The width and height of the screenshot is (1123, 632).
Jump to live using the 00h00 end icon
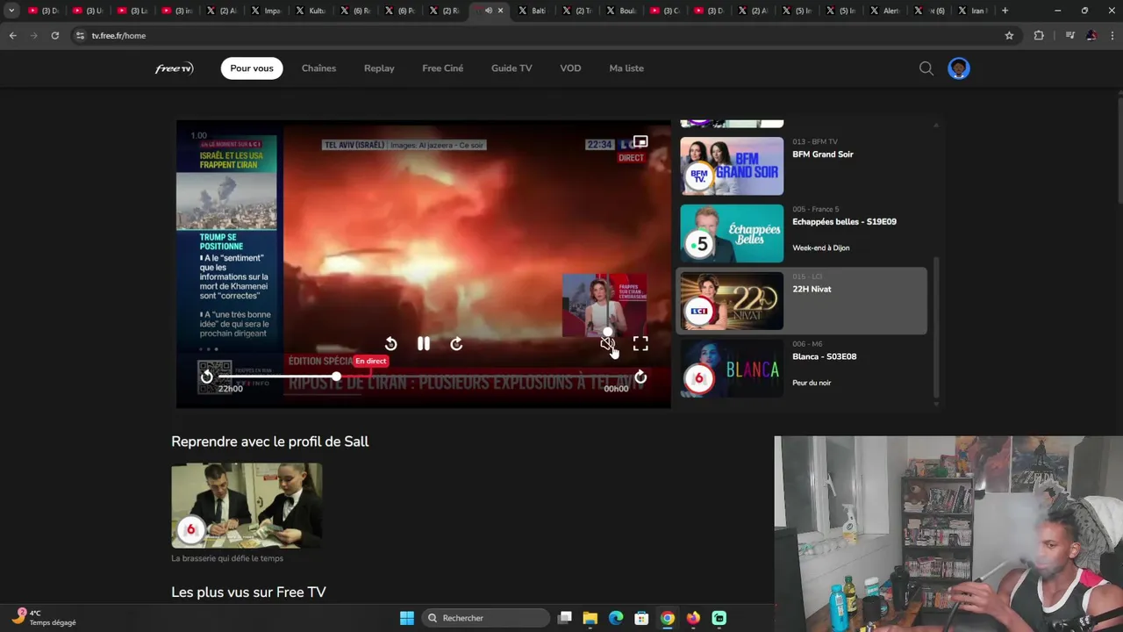pyautogui.click(x=640, y=377)
